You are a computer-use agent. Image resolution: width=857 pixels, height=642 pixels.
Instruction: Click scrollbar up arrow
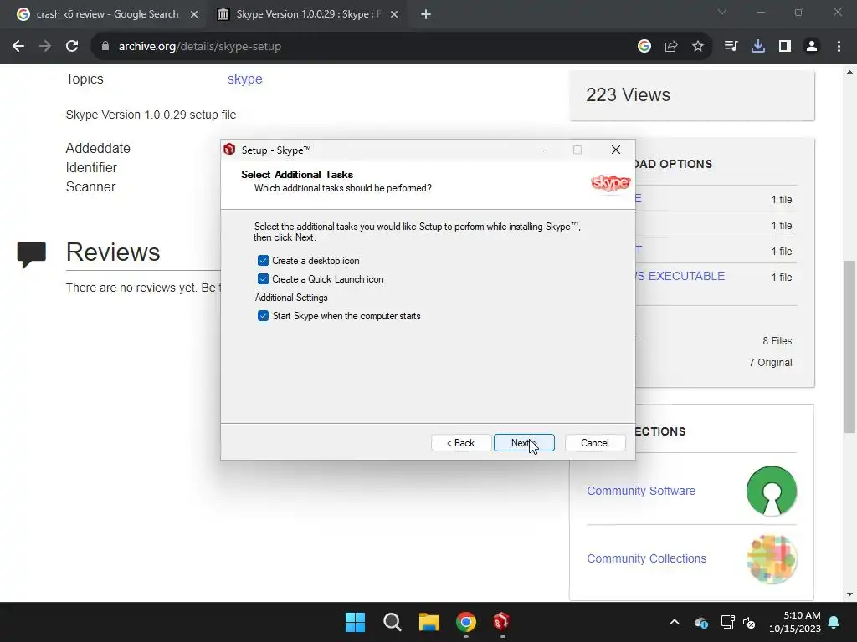(849, 72)
